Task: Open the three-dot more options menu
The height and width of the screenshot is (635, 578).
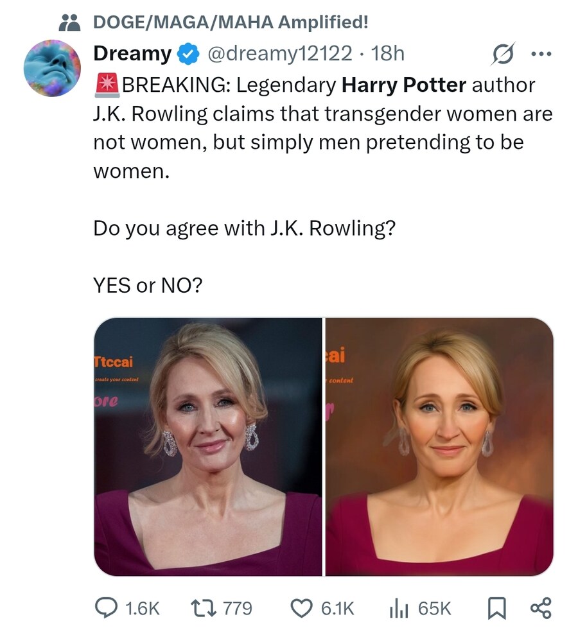Action: coord(541,54)
